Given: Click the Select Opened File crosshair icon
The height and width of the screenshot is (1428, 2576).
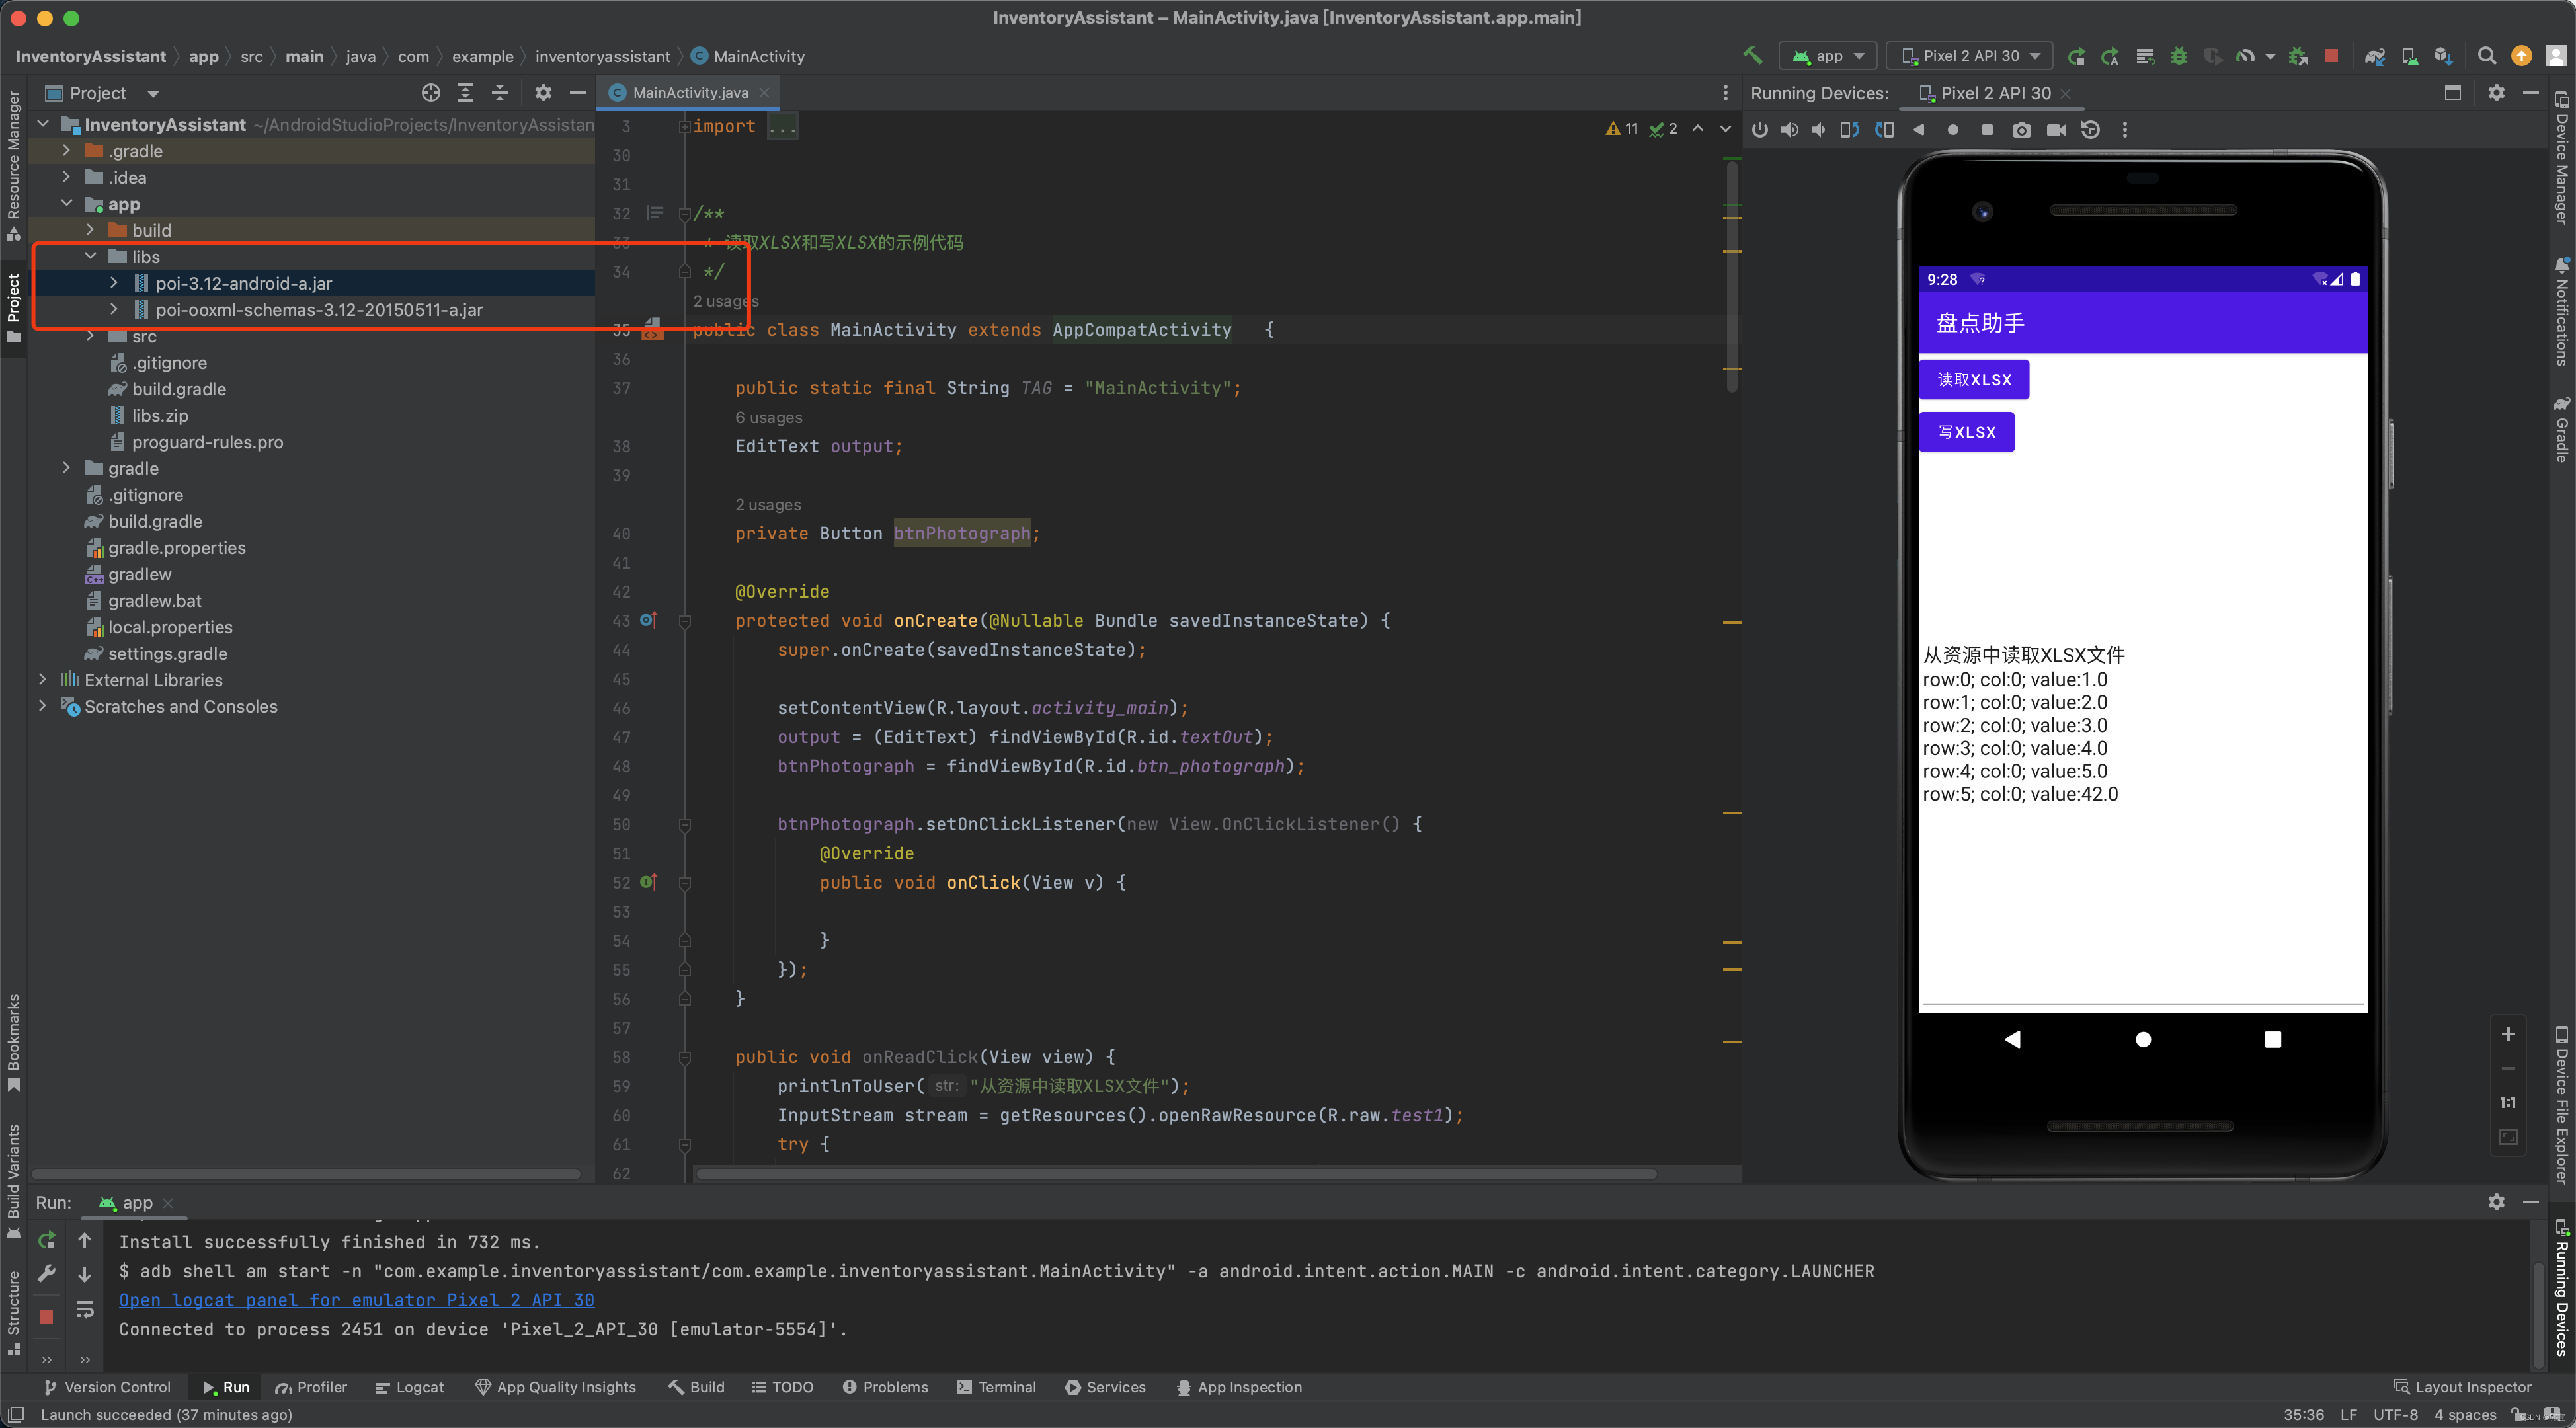Looking at the screenshot, I should point(431,93).
